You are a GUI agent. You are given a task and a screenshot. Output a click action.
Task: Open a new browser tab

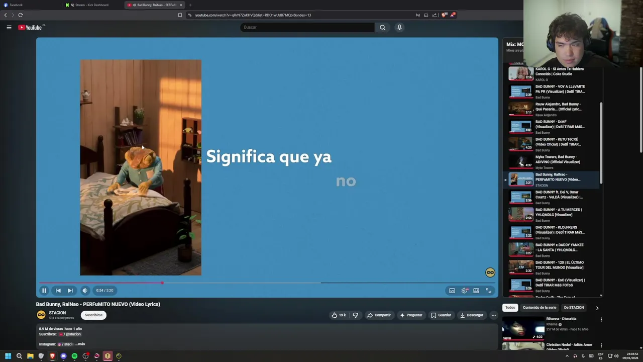tap(190, 5)
